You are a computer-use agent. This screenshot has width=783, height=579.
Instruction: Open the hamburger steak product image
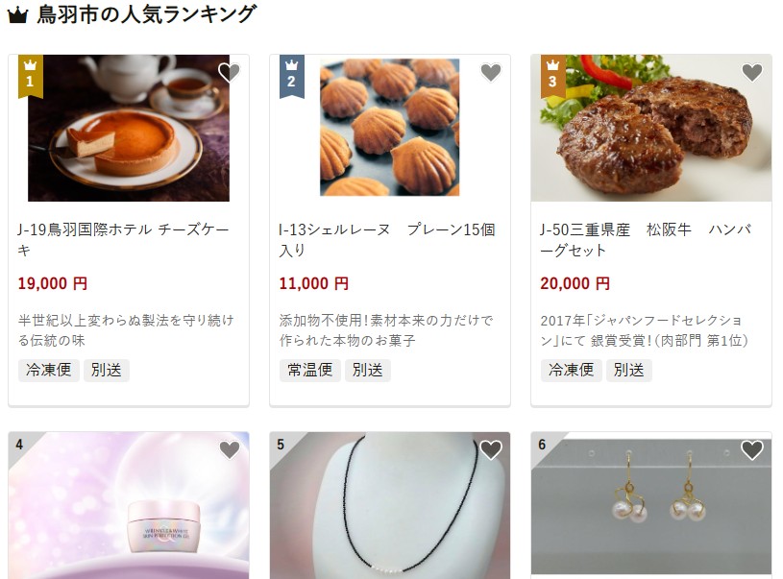651,129
